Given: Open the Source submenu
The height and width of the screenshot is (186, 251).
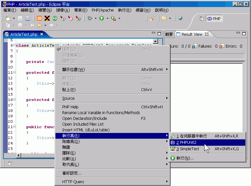Looking at the screenshot, I should 113,98.
